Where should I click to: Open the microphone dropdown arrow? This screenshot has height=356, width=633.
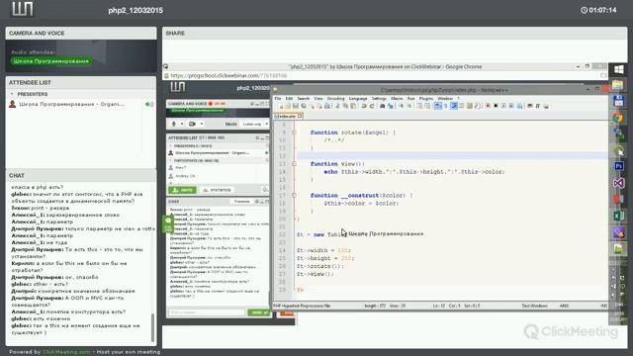[182, 124]
